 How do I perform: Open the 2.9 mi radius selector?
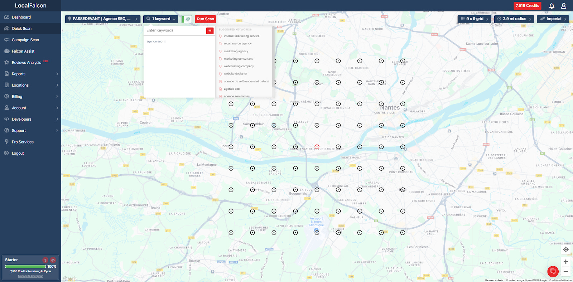pos(513,19)
